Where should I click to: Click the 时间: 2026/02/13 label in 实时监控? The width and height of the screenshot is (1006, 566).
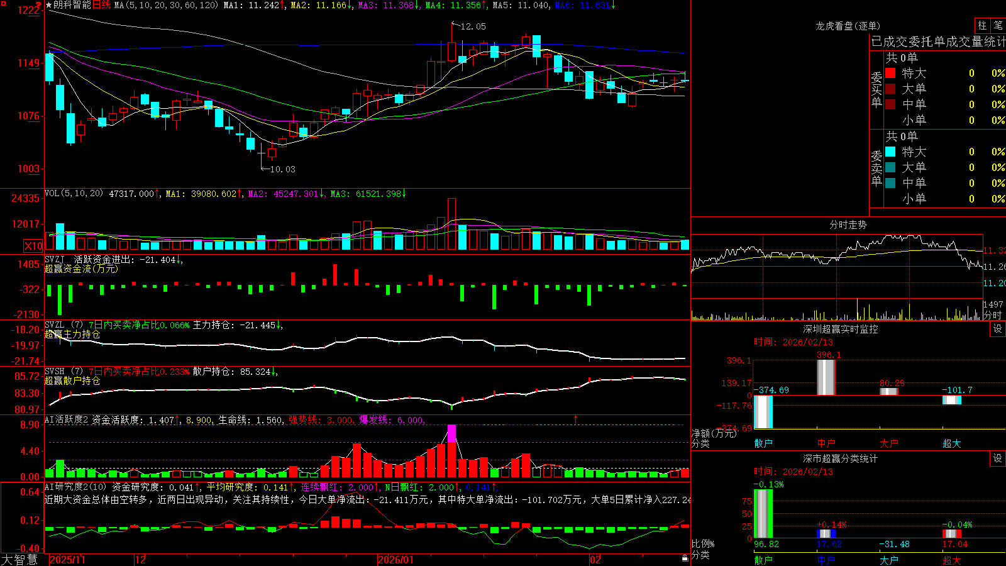tap(793, 342)
